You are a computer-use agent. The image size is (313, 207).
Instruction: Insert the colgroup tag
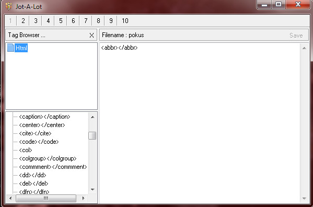(x=48, y=158)
